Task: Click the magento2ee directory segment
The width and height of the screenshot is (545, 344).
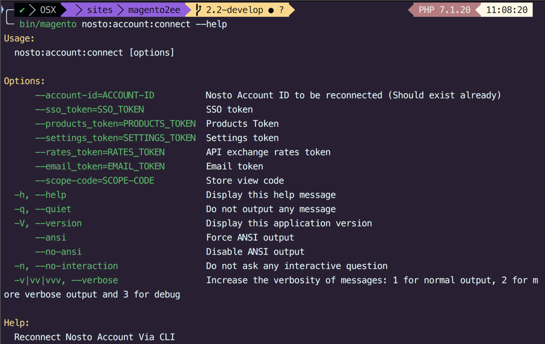Action: (154, 10)
